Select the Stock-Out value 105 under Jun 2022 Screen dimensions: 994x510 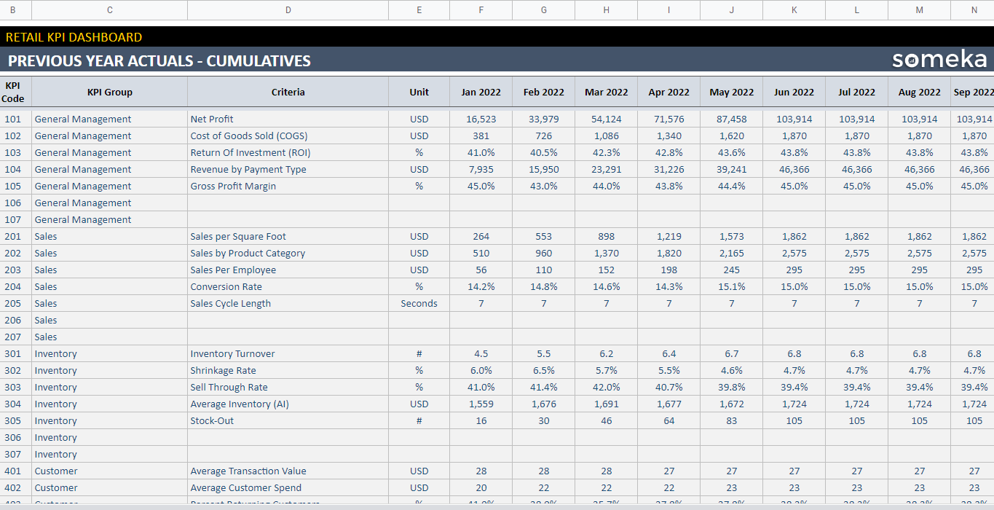point(794,420)
